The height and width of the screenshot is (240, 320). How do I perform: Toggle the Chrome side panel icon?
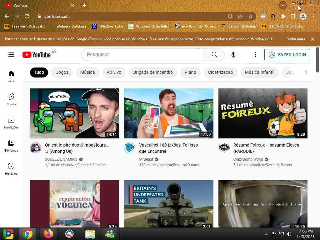click(x=293, y=16)
